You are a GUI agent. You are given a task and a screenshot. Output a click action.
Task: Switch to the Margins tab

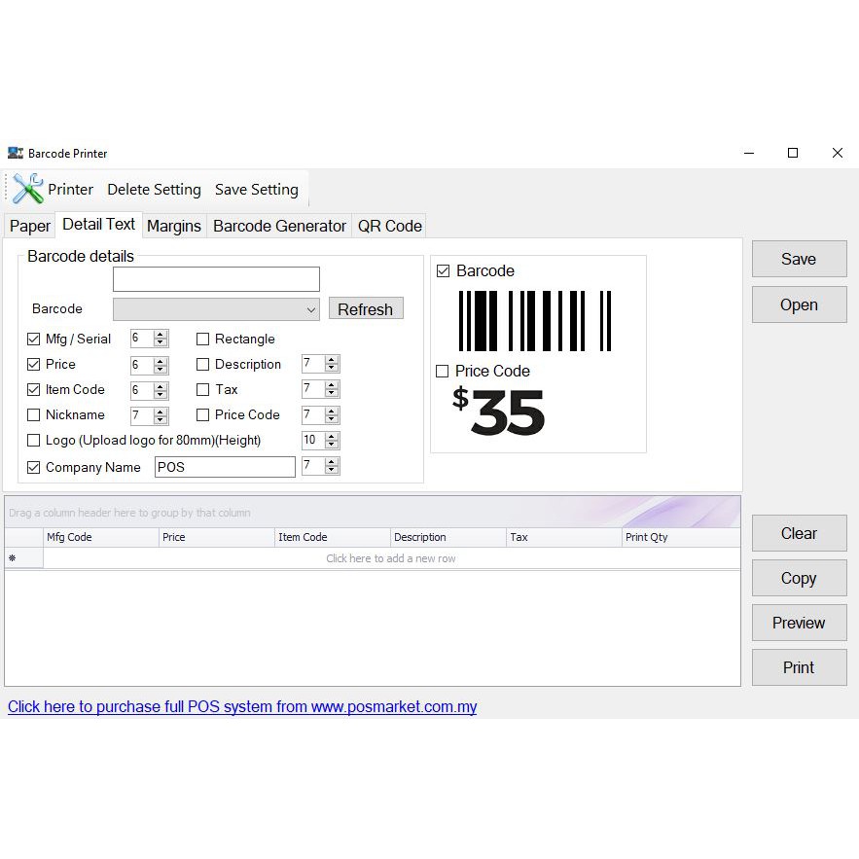click(174, 226)
